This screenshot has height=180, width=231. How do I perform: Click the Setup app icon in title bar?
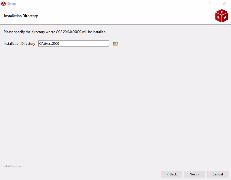tap(3, 4)
